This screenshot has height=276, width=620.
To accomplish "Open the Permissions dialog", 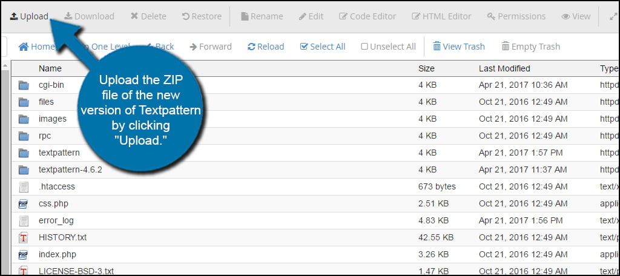I will (516, 16).
